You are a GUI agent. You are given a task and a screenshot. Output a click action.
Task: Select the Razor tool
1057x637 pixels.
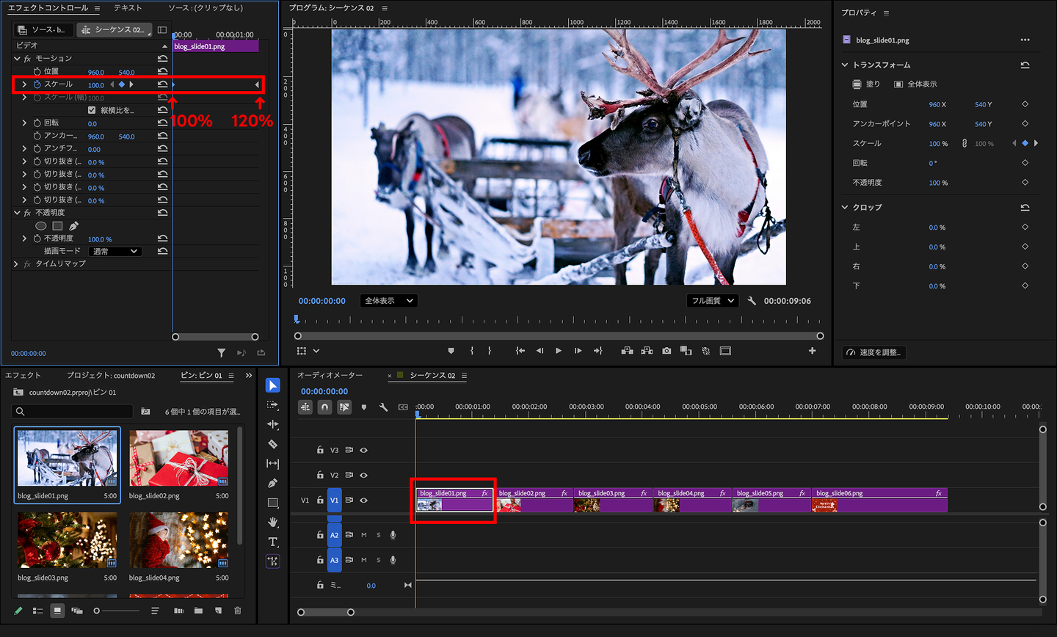click(x=272, y=444)
